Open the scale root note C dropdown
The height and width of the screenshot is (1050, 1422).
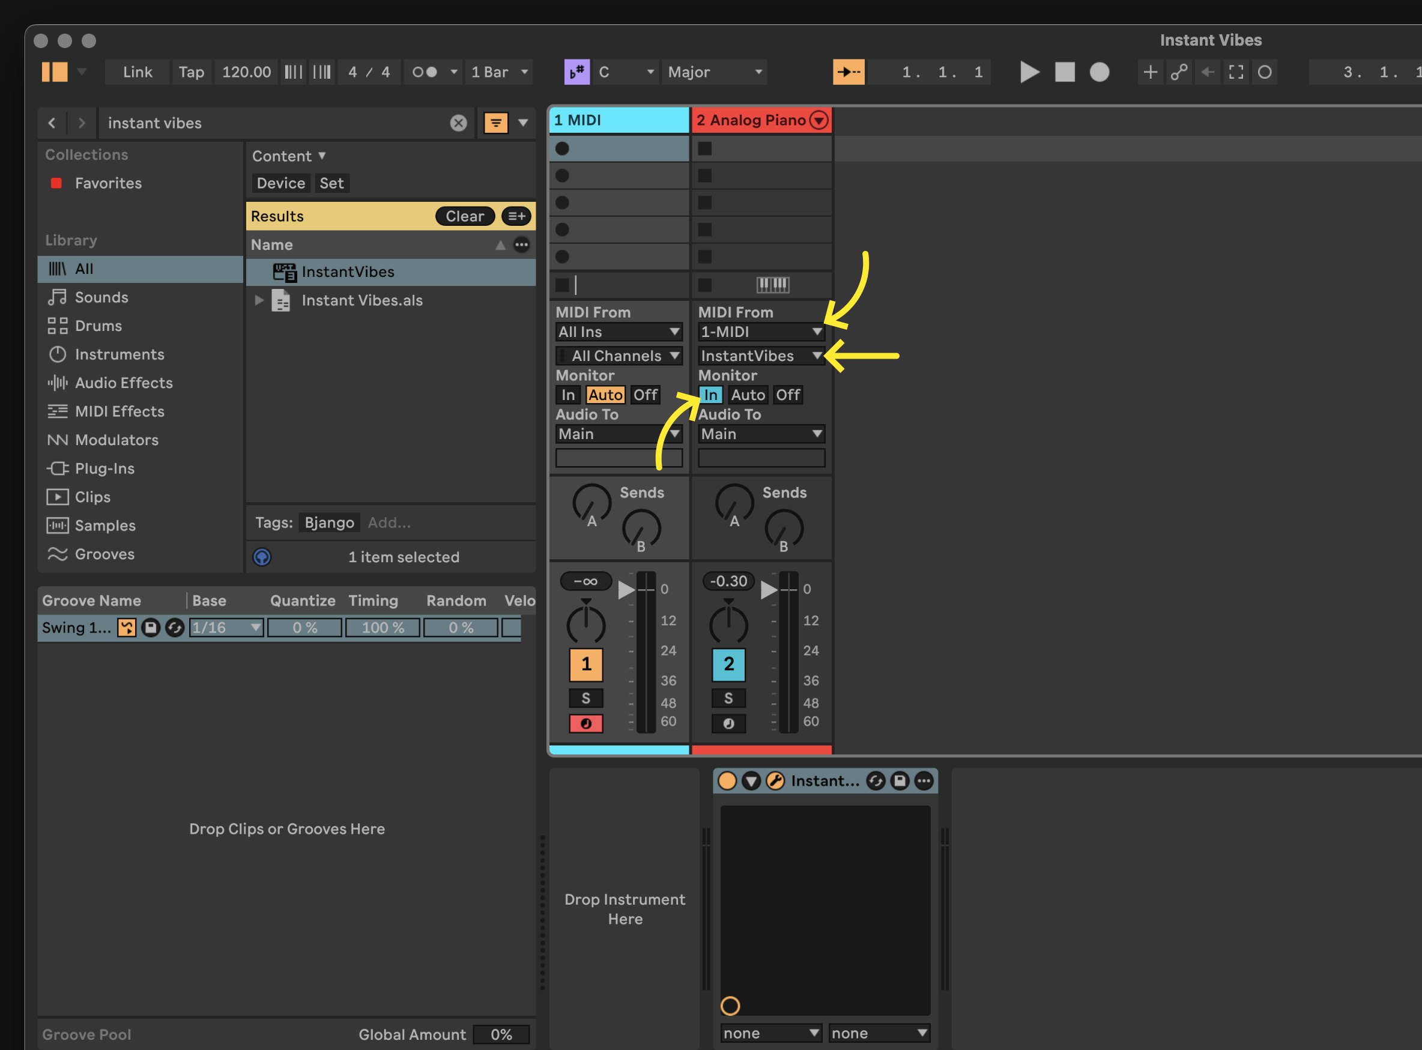tap(626, 72)
